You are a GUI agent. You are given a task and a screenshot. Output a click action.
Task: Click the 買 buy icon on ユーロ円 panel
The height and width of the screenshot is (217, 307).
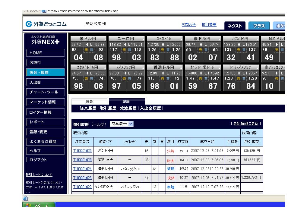pyautogui.click(x=129, y=50)
